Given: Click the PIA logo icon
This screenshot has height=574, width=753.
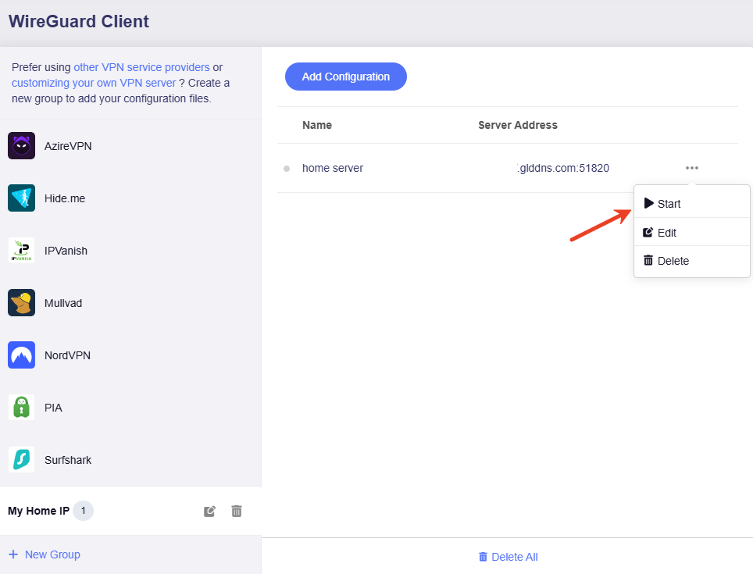Looking at the screenshot, I should (22, 407).
